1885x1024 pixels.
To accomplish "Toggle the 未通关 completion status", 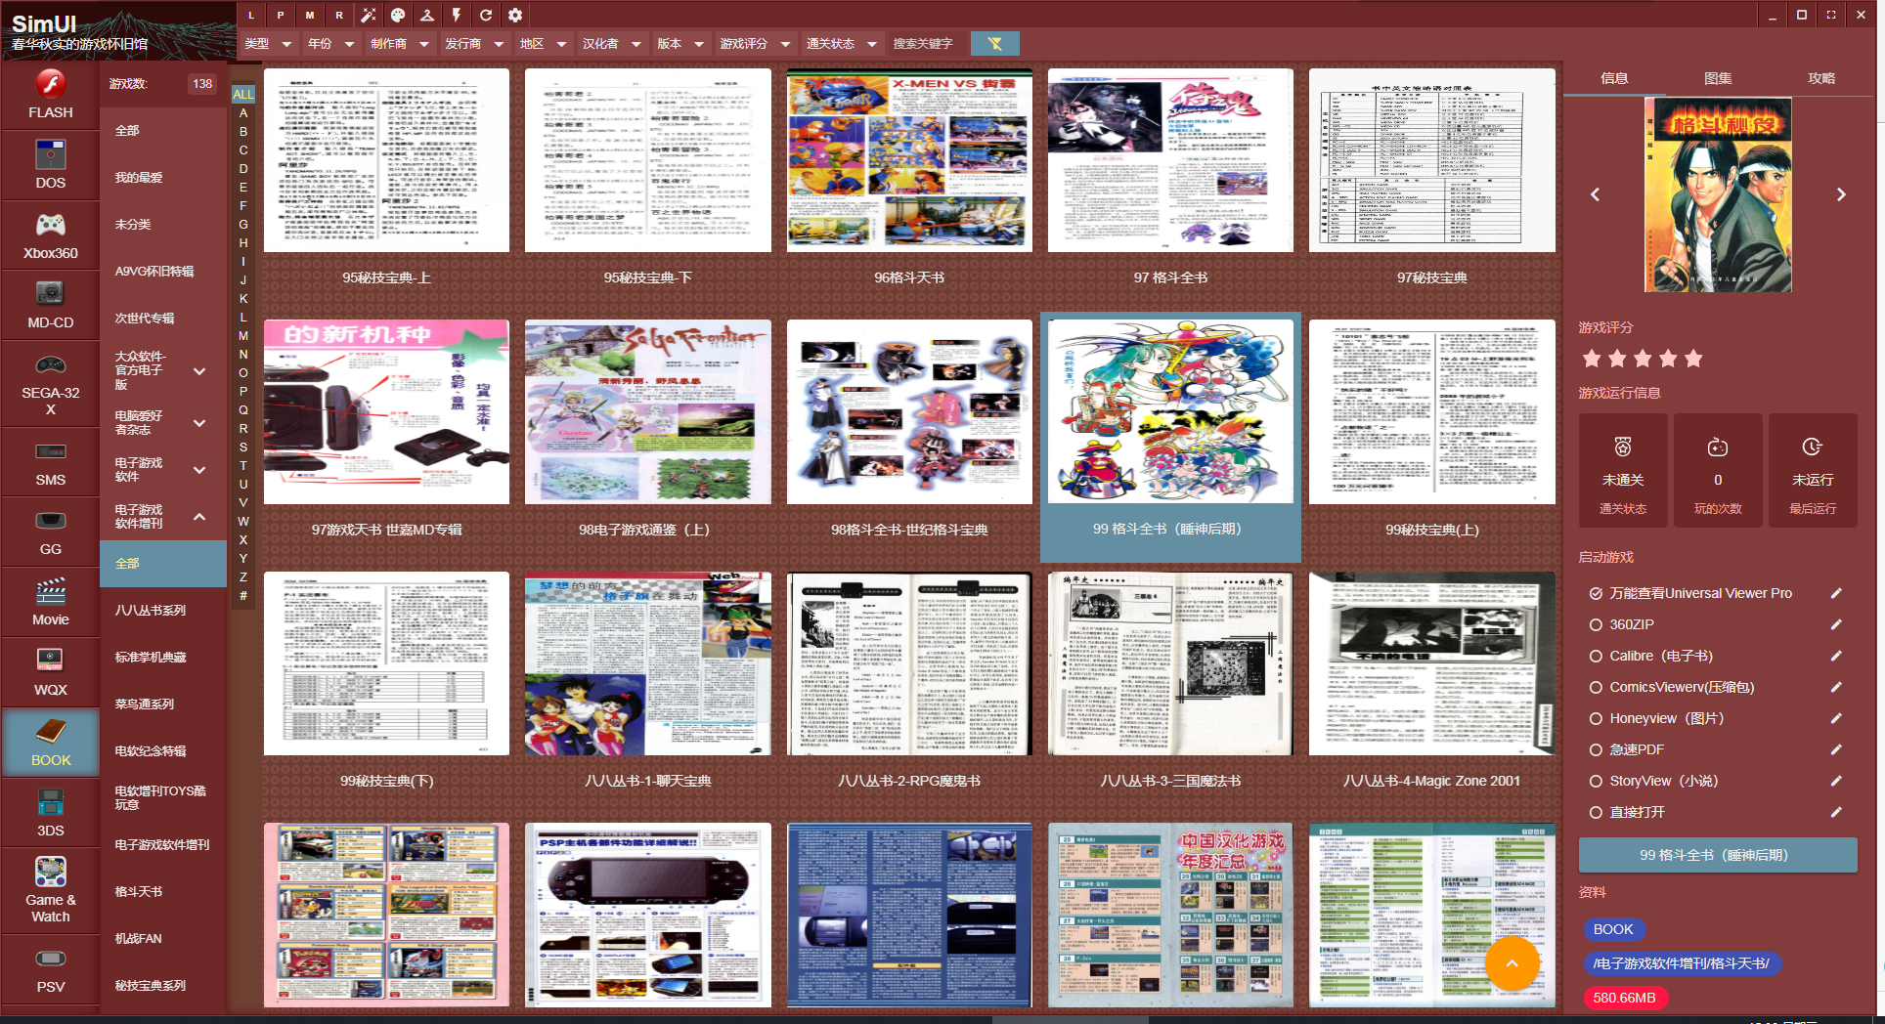I will [1623, 471].
